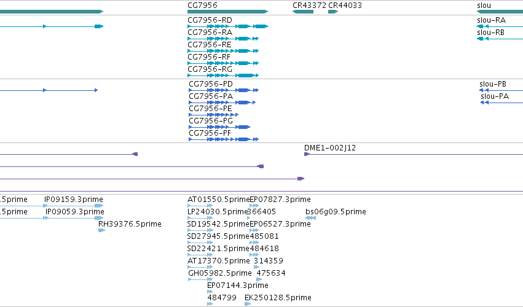
Task: Select EST SD22421.5prime
Action: [x=200, y=255]
